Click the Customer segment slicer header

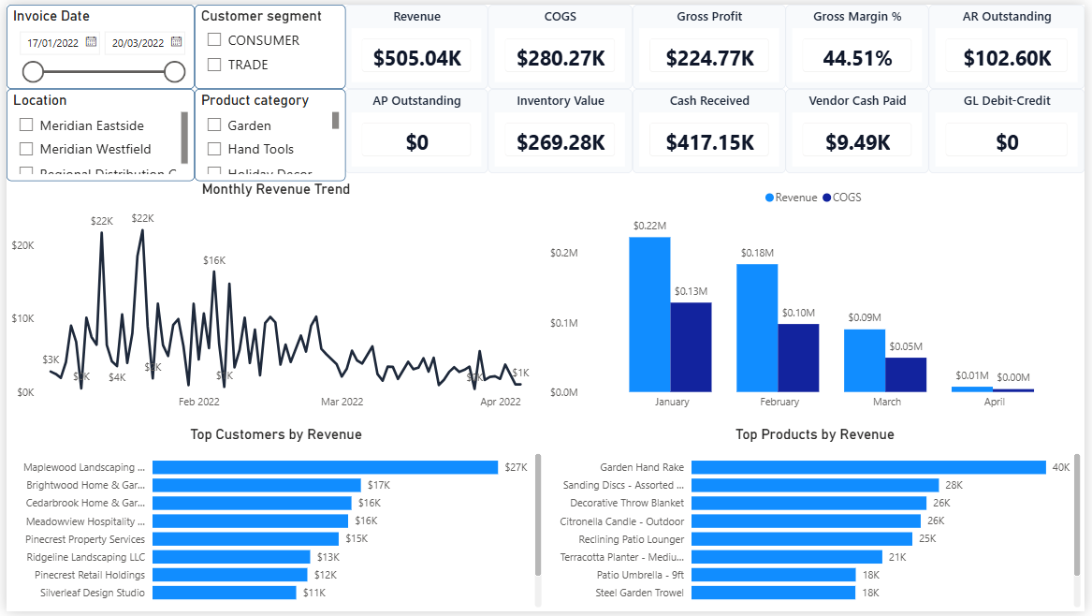(261, 16)
